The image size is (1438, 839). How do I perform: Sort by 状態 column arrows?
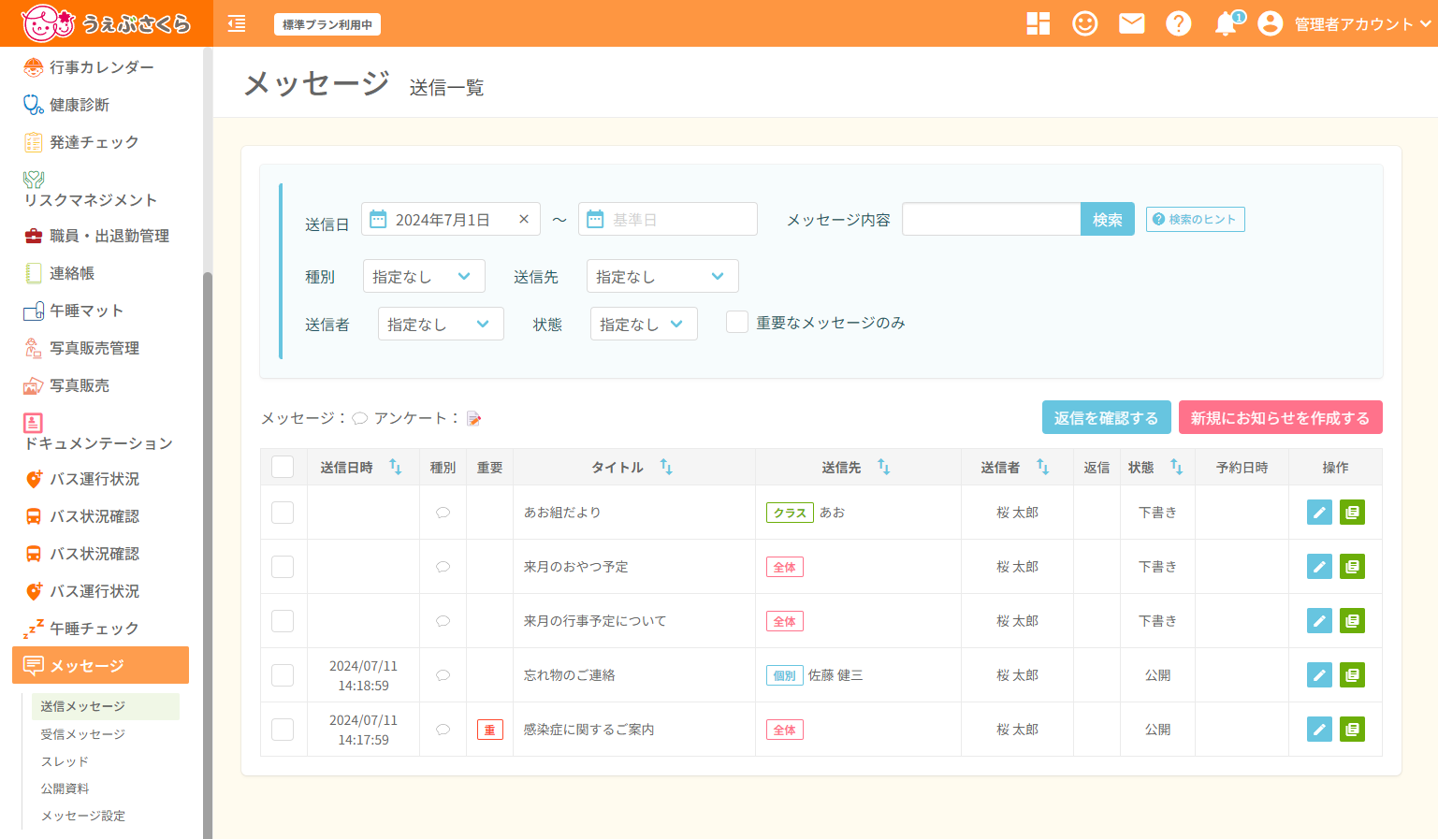tap(1176, 467)
